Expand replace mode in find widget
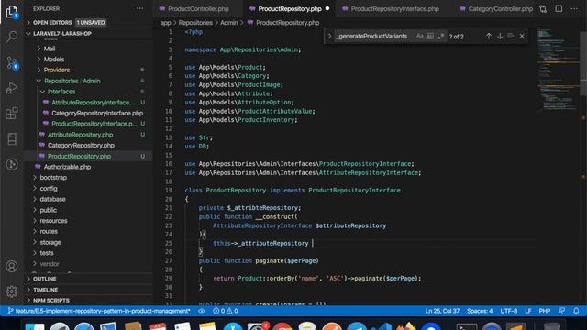This screenshot has height=330, width=587. coord(329,37)
